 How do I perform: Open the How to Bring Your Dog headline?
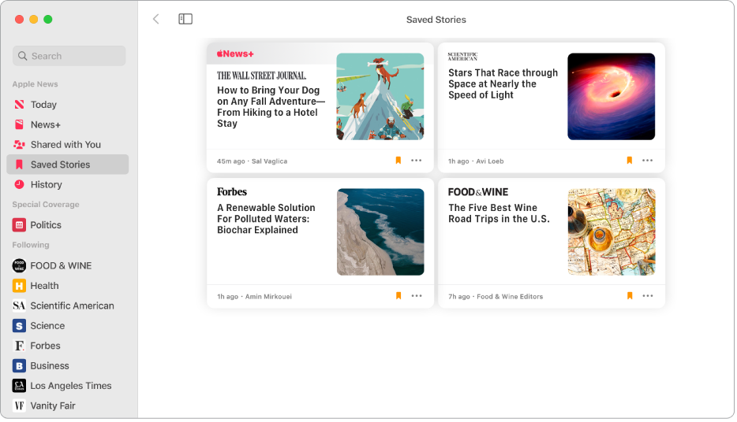coord(271,107)
